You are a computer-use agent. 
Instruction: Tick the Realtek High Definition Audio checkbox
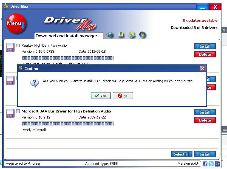point(18,46)
